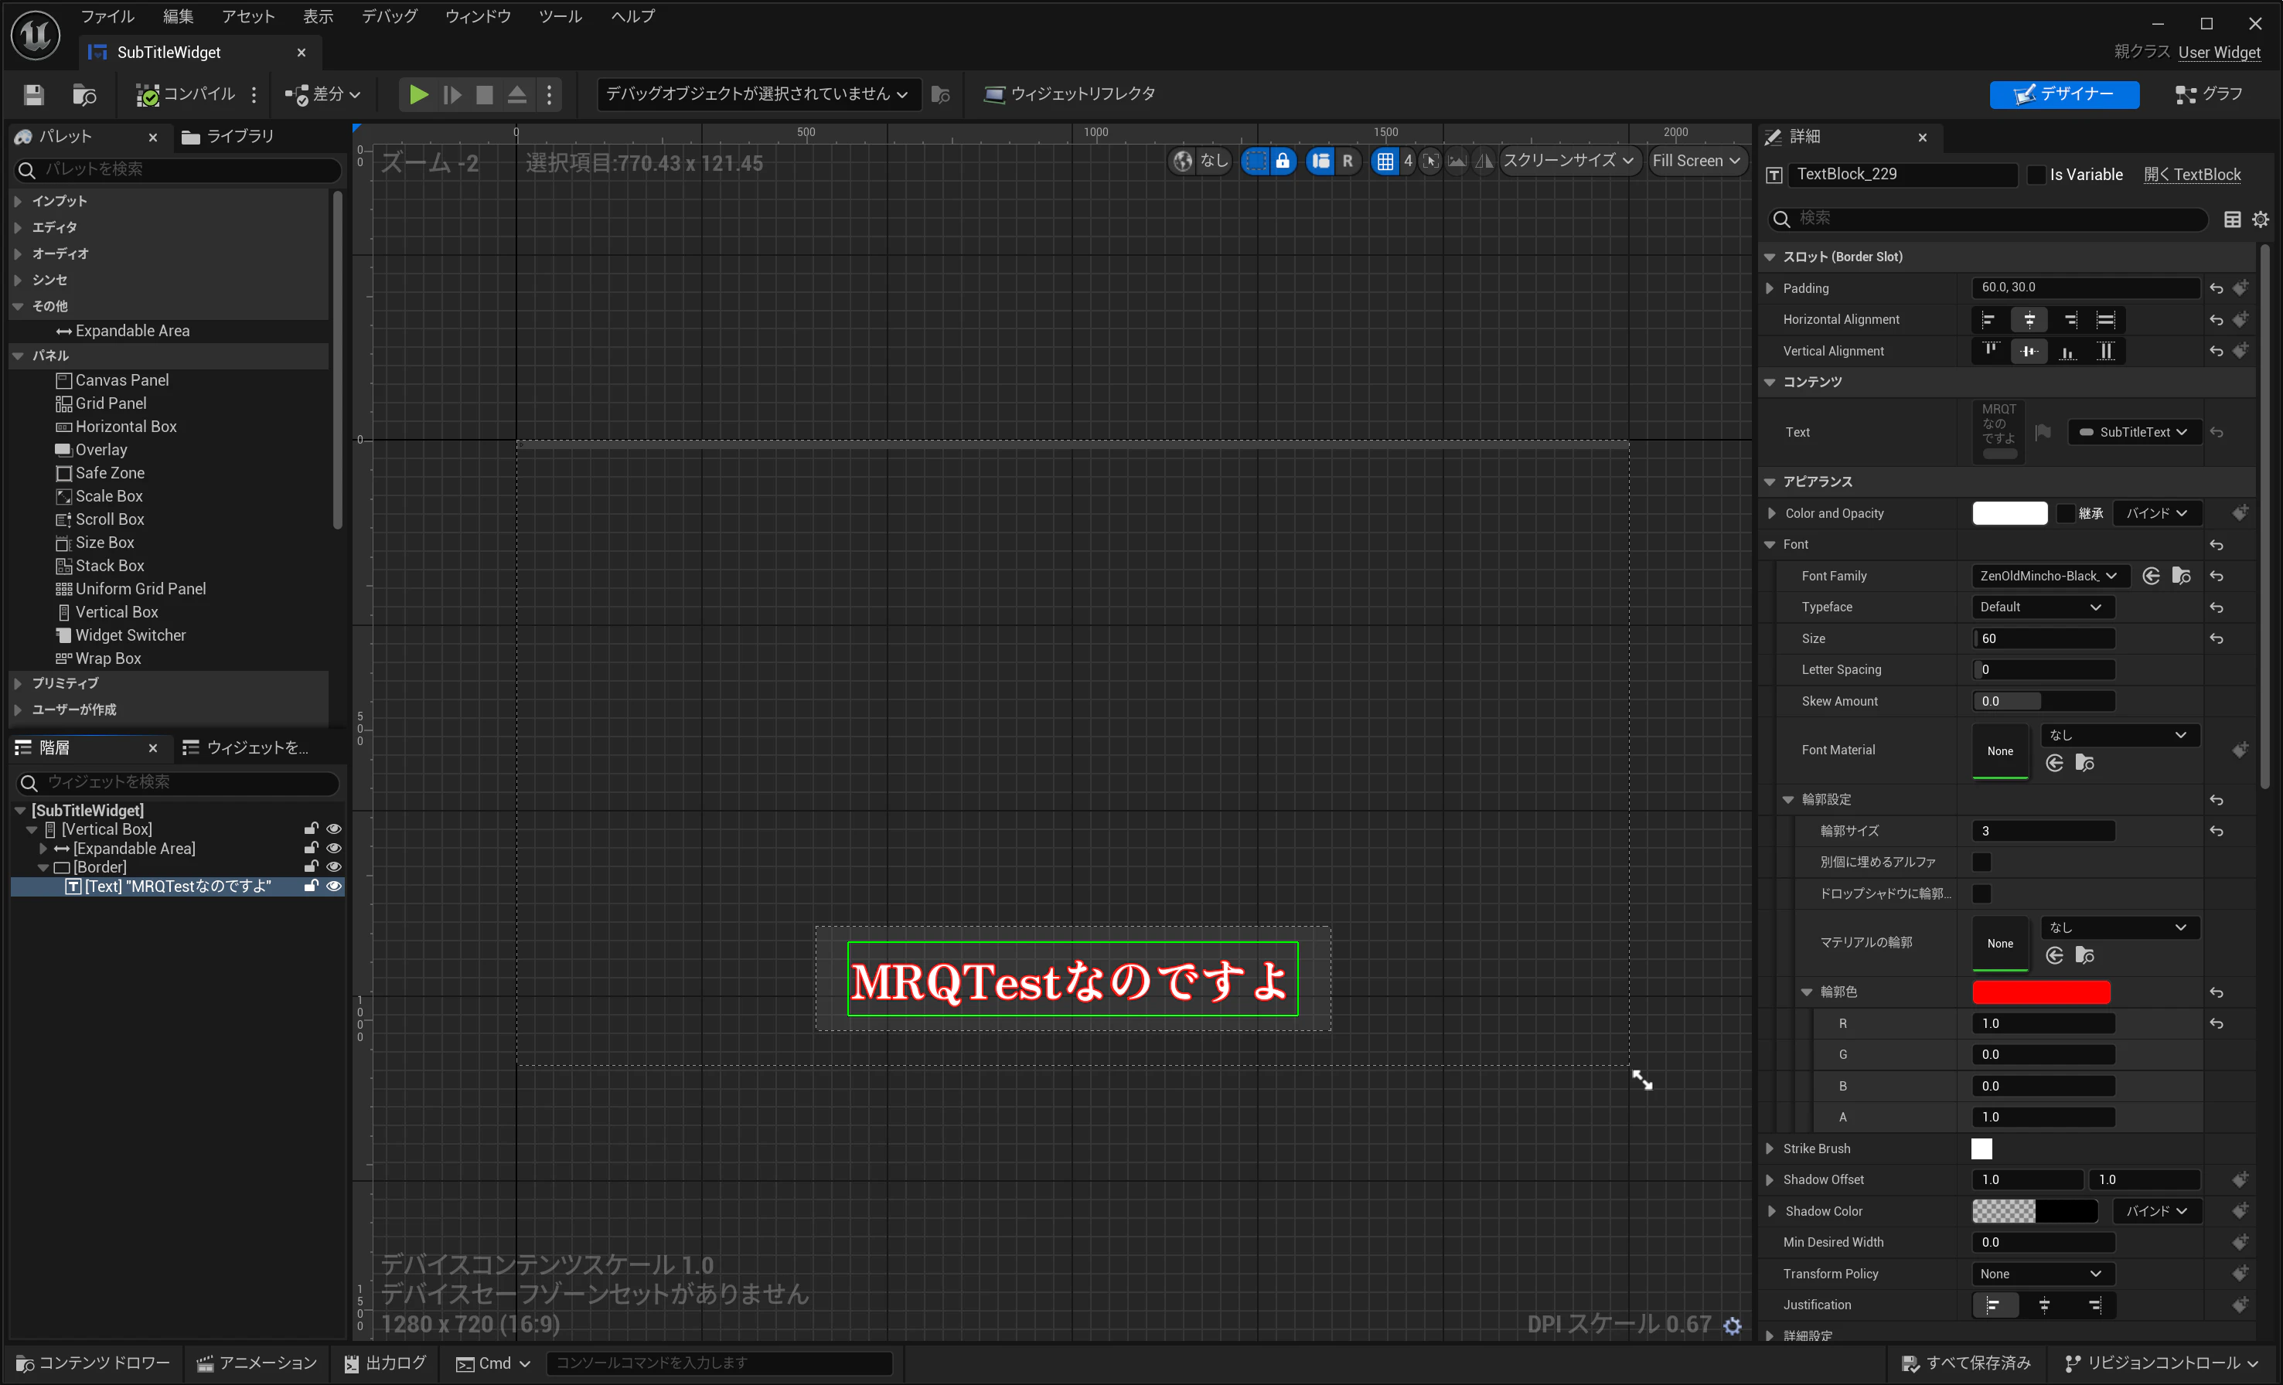The image size is (2283, 1385).
Task: Click the green Play simulation button
Action: [419, 94]
